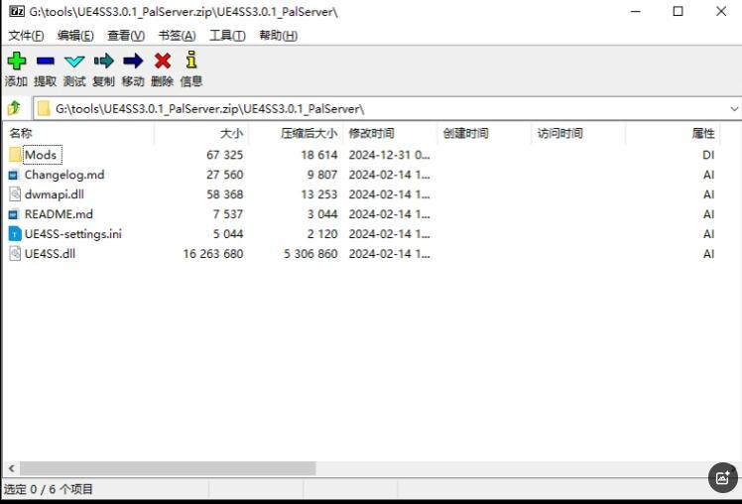Click the horizontal scrollbar left arrow
This screenshot has height=504, width=742.
pyautogui.click(x=11, y=468)
